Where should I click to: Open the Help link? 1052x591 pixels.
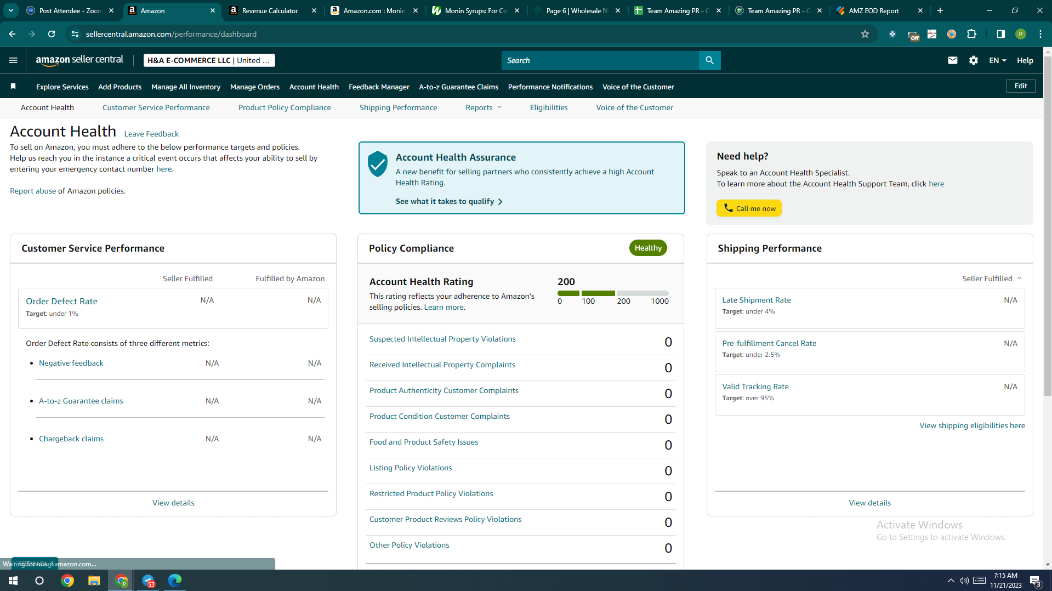pos(1025,60)
